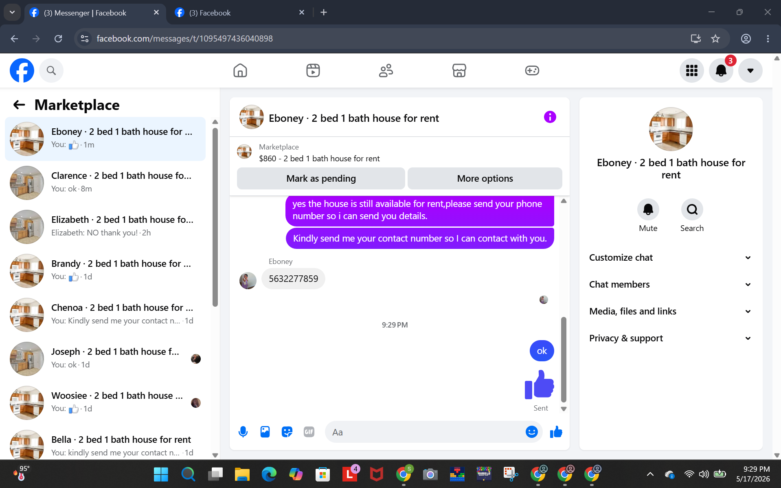781x488 pixels.
Task: Go back in browser history
Action: [x=14, y=39]
